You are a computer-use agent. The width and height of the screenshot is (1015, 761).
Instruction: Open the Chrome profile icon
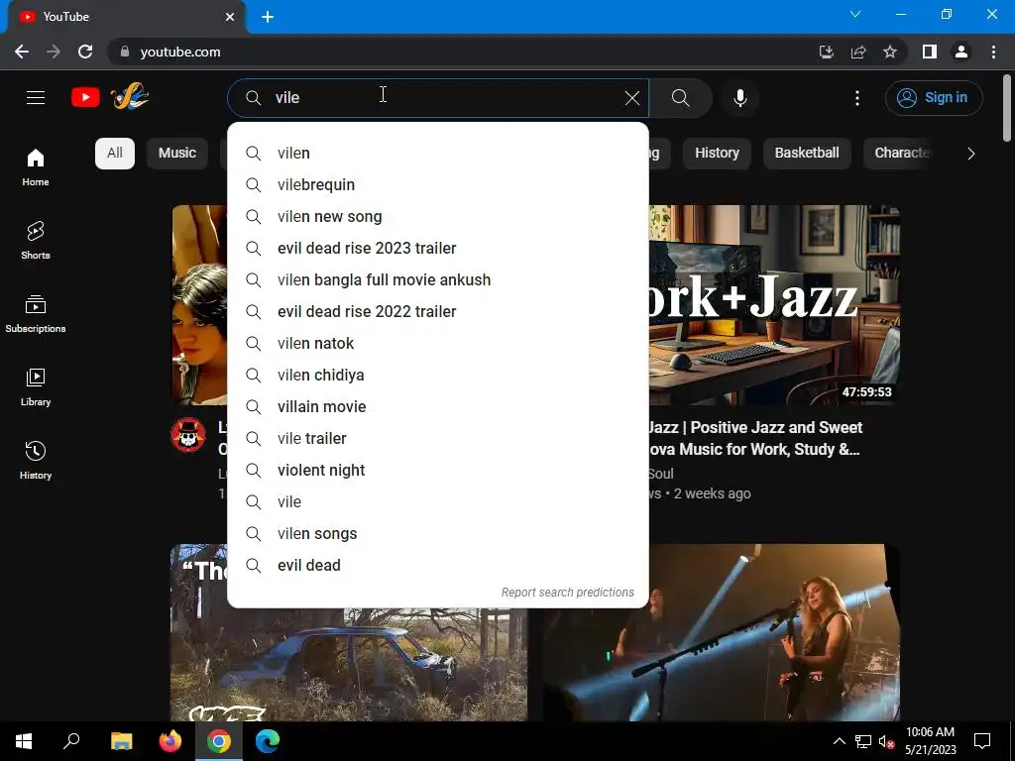tap(961, 52)
